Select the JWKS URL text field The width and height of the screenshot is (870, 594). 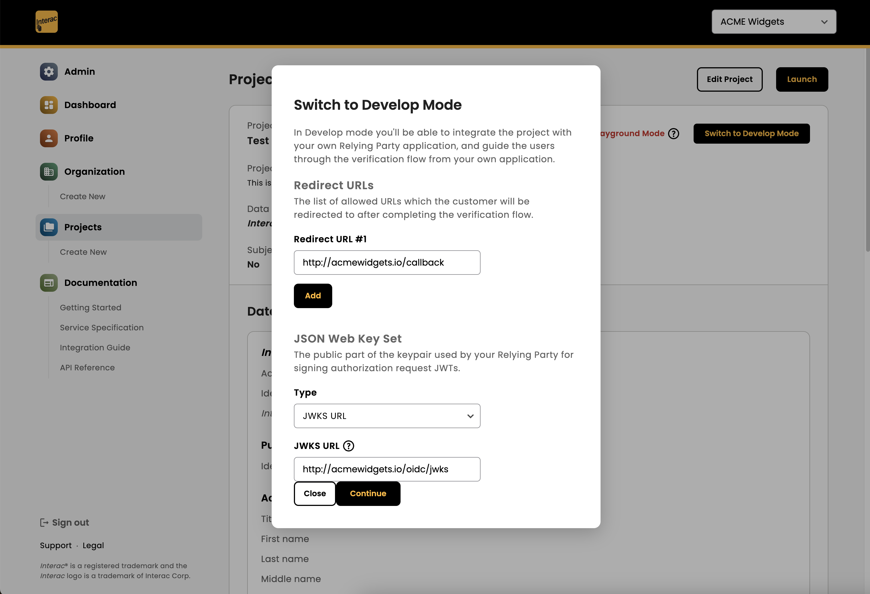pos(387,469)
